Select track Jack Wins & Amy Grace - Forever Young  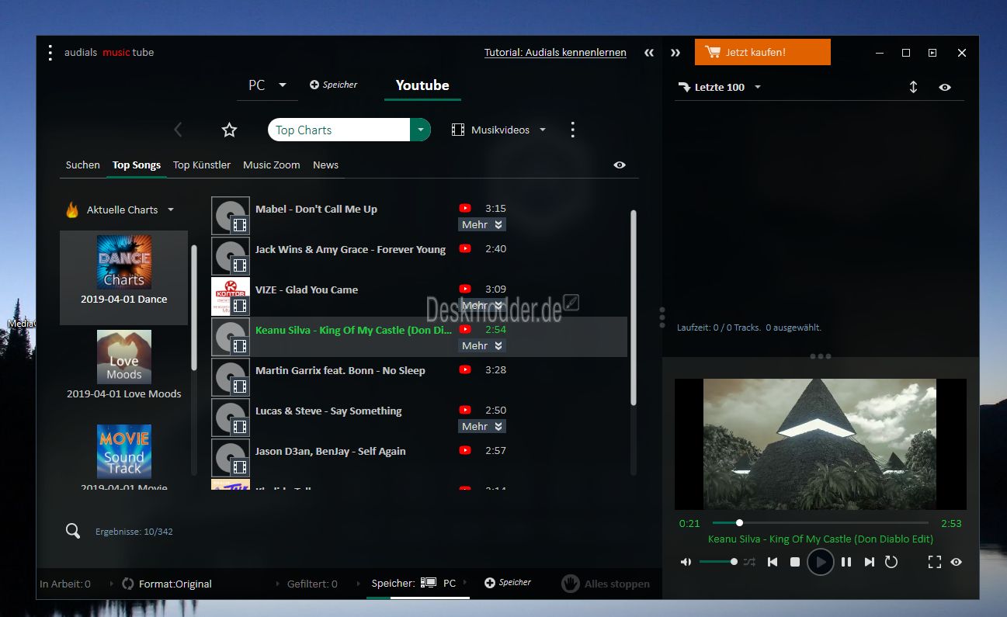click(x=350, y=249)
